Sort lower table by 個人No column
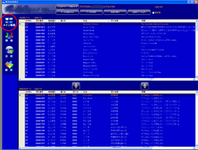 (x=77, y=92)
